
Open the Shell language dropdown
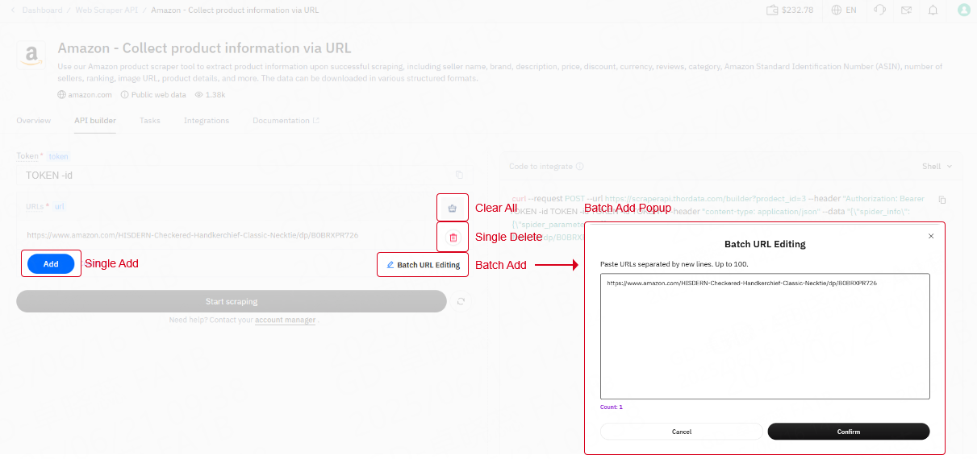[x=937, y=167]
